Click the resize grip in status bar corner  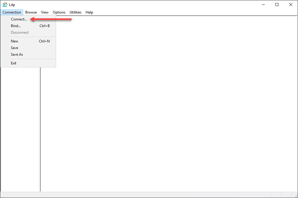296,196
